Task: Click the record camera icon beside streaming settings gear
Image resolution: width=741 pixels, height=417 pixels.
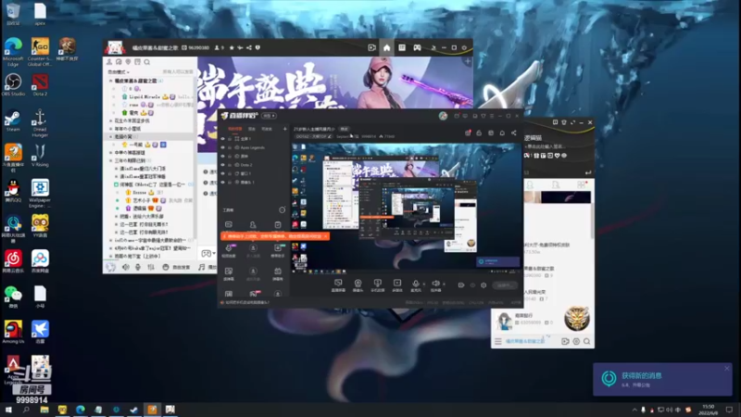Action: [461, 285]
